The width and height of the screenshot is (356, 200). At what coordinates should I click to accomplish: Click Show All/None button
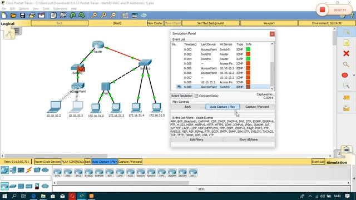click(249, 139)
